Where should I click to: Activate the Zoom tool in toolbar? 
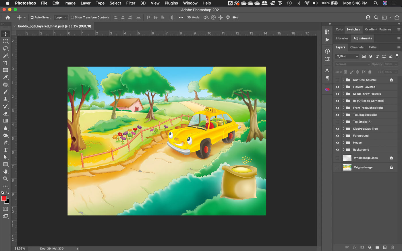5,179
